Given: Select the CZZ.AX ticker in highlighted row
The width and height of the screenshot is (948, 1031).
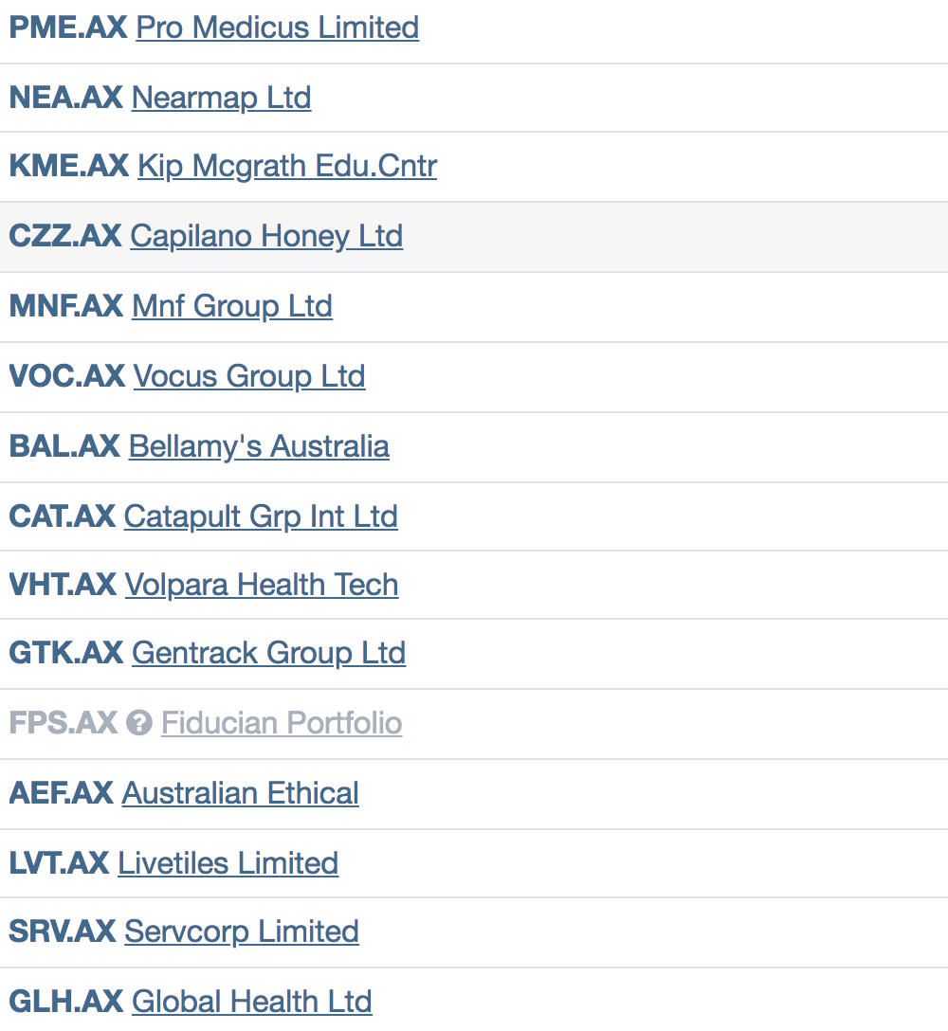Looking at the screenshot, I should [x=64, y=236].
